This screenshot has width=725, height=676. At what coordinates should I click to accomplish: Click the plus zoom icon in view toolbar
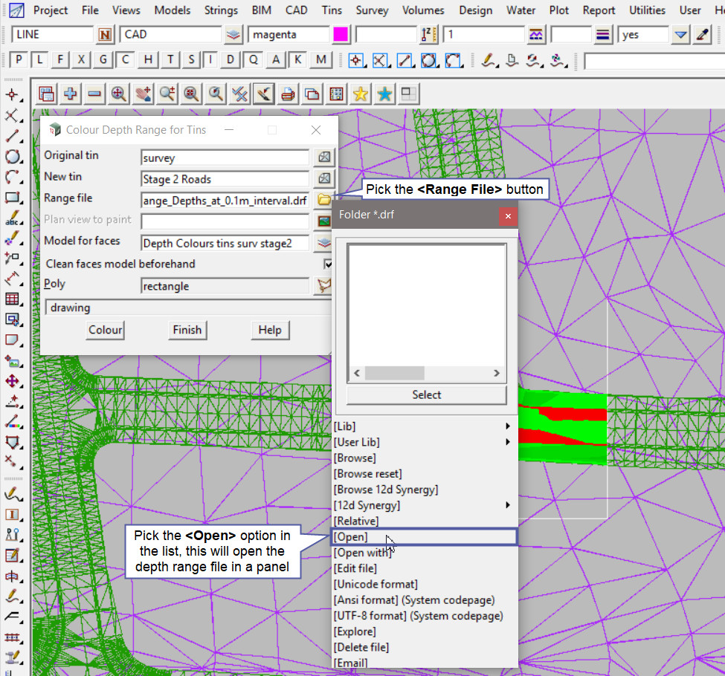click(x=71, y=94)
